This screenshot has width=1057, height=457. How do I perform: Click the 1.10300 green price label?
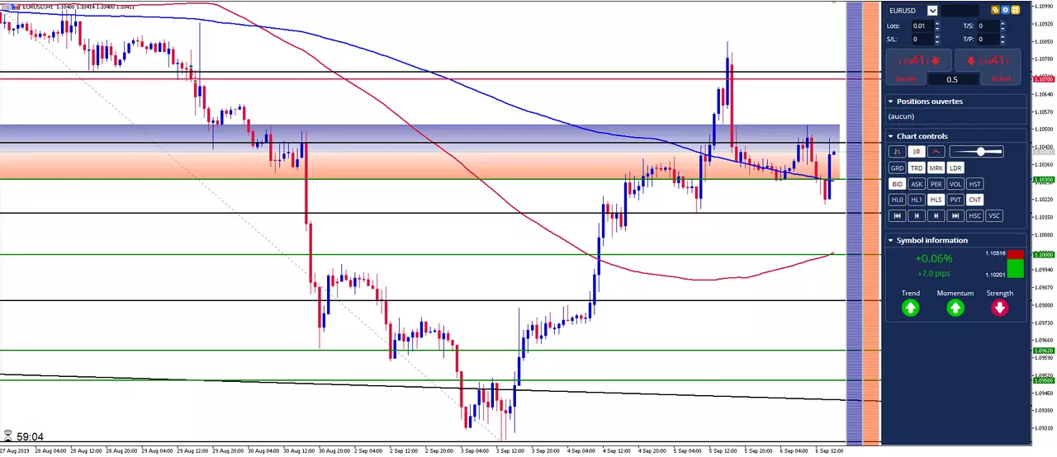point(1044,179)
